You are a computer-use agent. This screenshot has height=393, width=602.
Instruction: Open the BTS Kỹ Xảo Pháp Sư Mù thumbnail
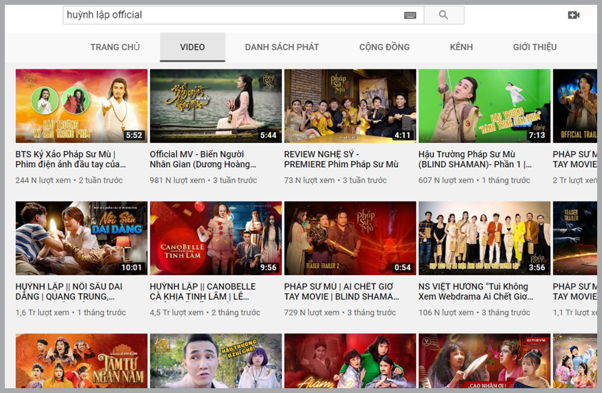coord(81,106)
